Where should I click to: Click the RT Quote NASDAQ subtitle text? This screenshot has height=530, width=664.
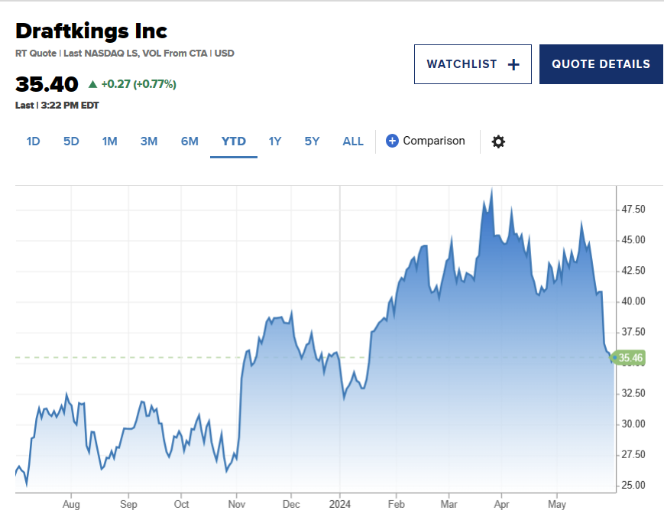pyautogui.click(x=125, y=54)
